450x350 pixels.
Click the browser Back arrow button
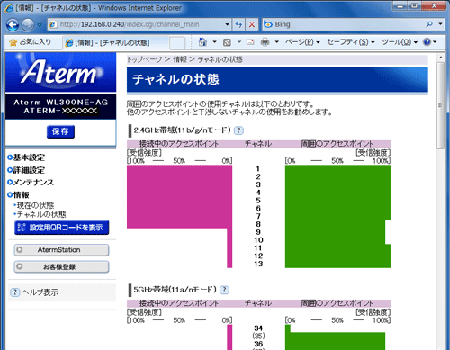(13, 24)
